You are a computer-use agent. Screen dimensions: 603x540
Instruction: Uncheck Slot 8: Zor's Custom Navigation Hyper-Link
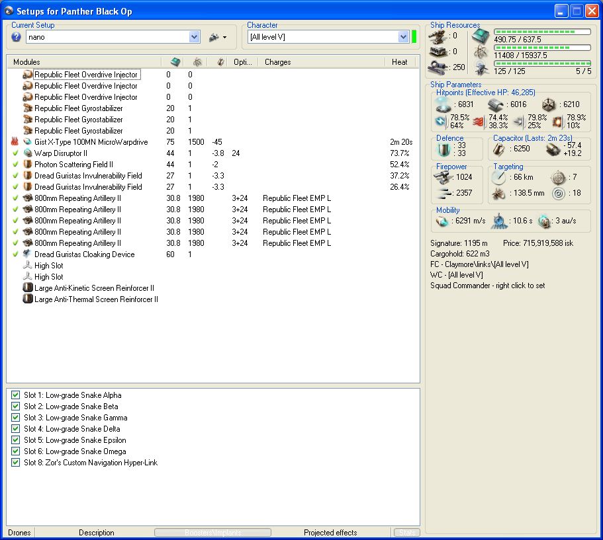(15, 463)
